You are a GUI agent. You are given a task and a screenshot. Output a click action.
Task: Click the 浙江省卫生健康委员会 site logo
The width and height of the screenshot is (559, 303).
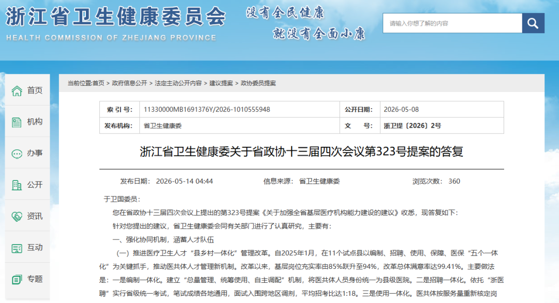pos(116,17)
